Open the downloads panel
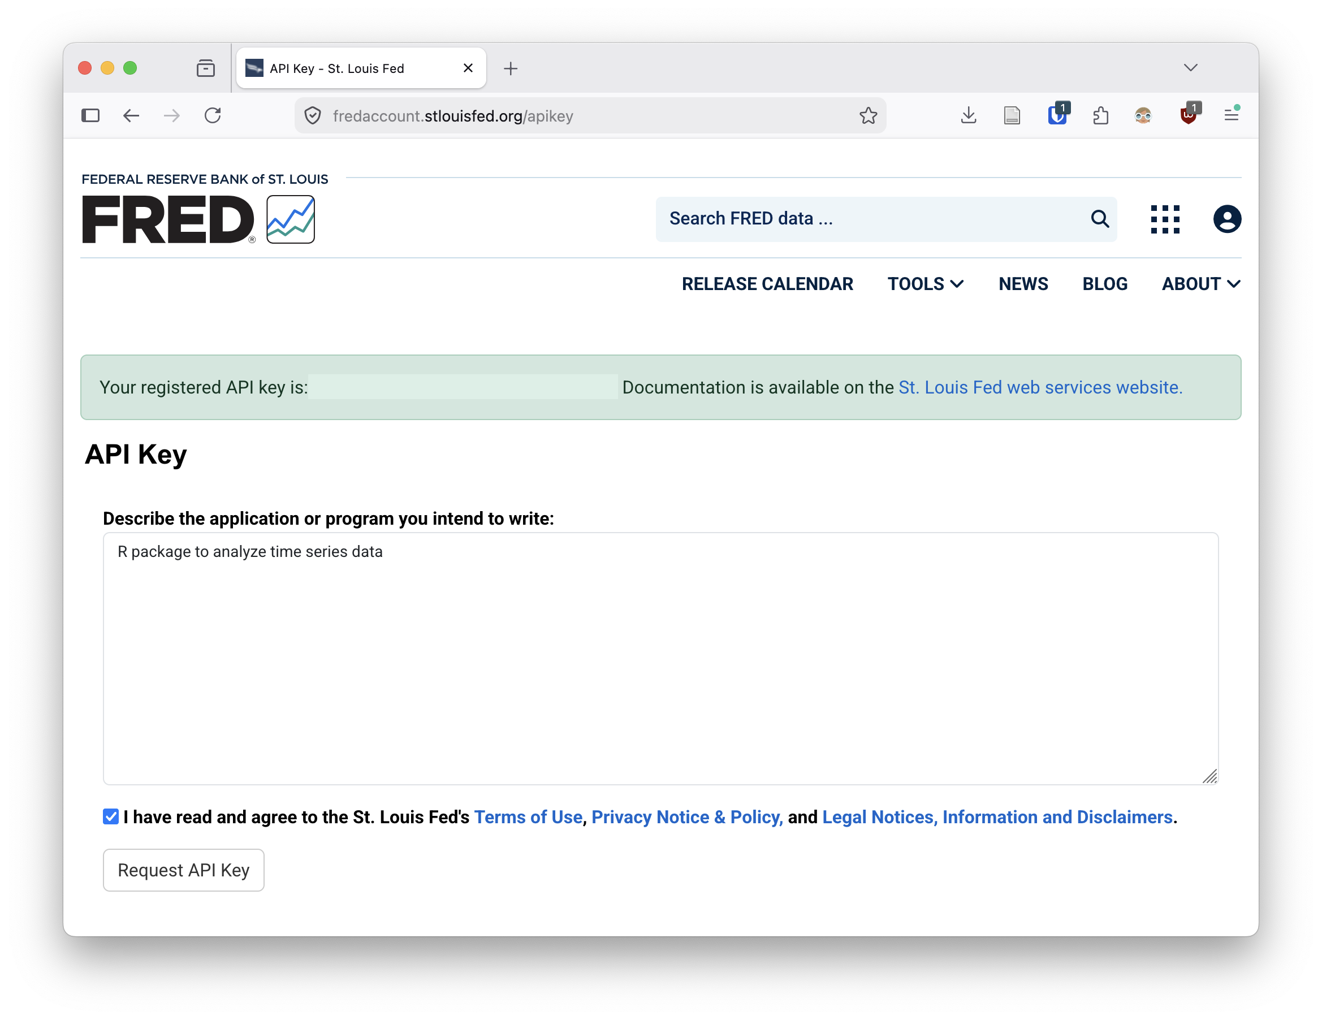The image size is (1322, 1020). click(969, 115)
